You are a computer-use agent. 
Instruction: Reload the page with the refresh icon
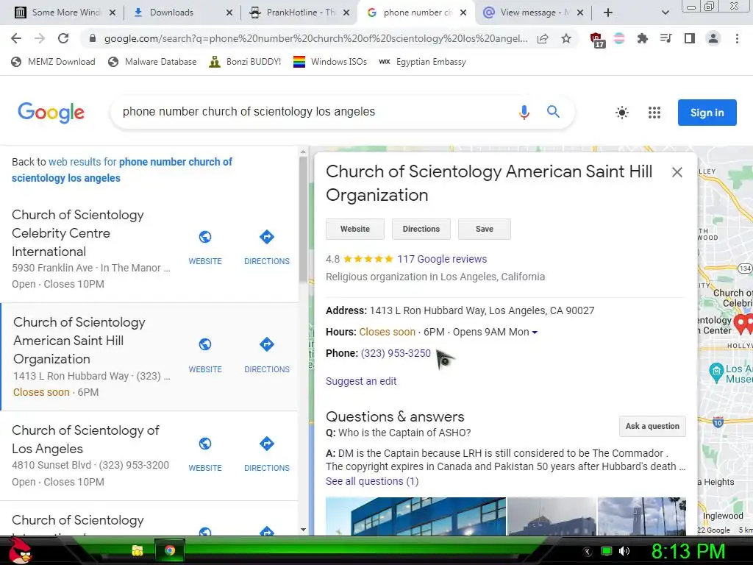(63, 38)
